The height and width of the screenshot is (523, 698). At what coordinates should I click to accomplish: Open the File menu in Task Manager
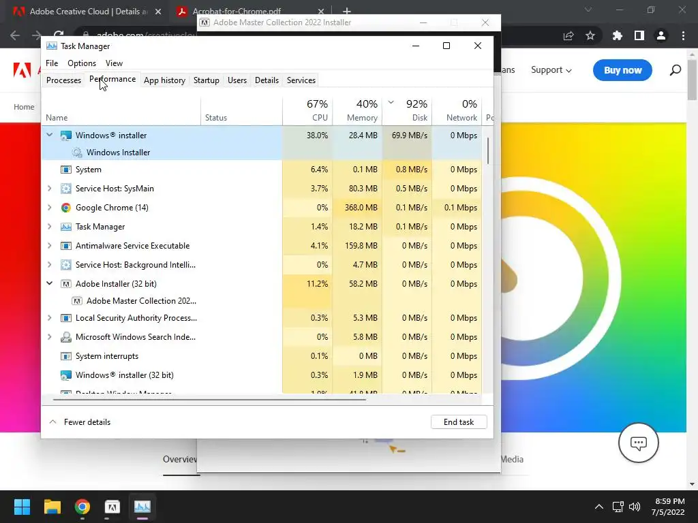point(52,63)
